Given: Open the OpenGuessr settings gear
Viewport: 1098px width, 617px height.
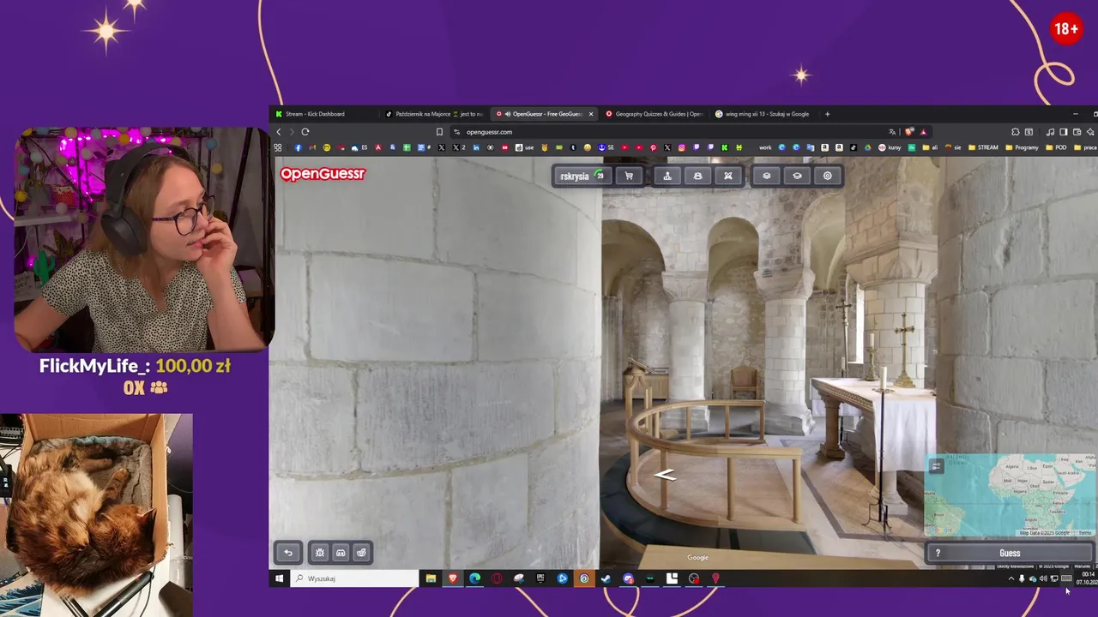Looking at the screenshot, I should tap(828, 176).
